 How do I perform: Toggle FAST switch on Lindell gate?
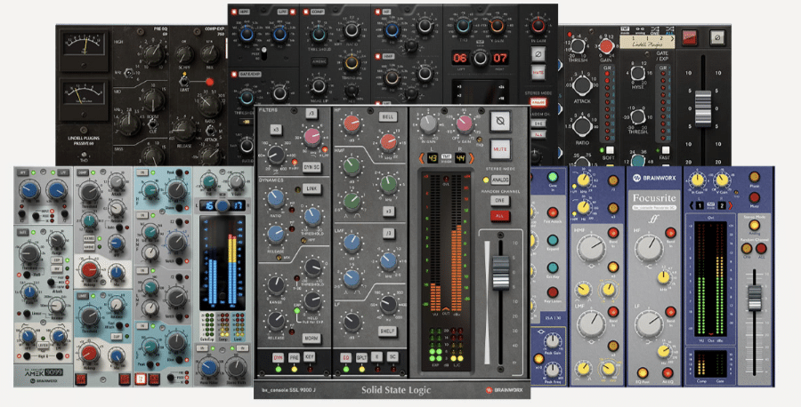665,150
